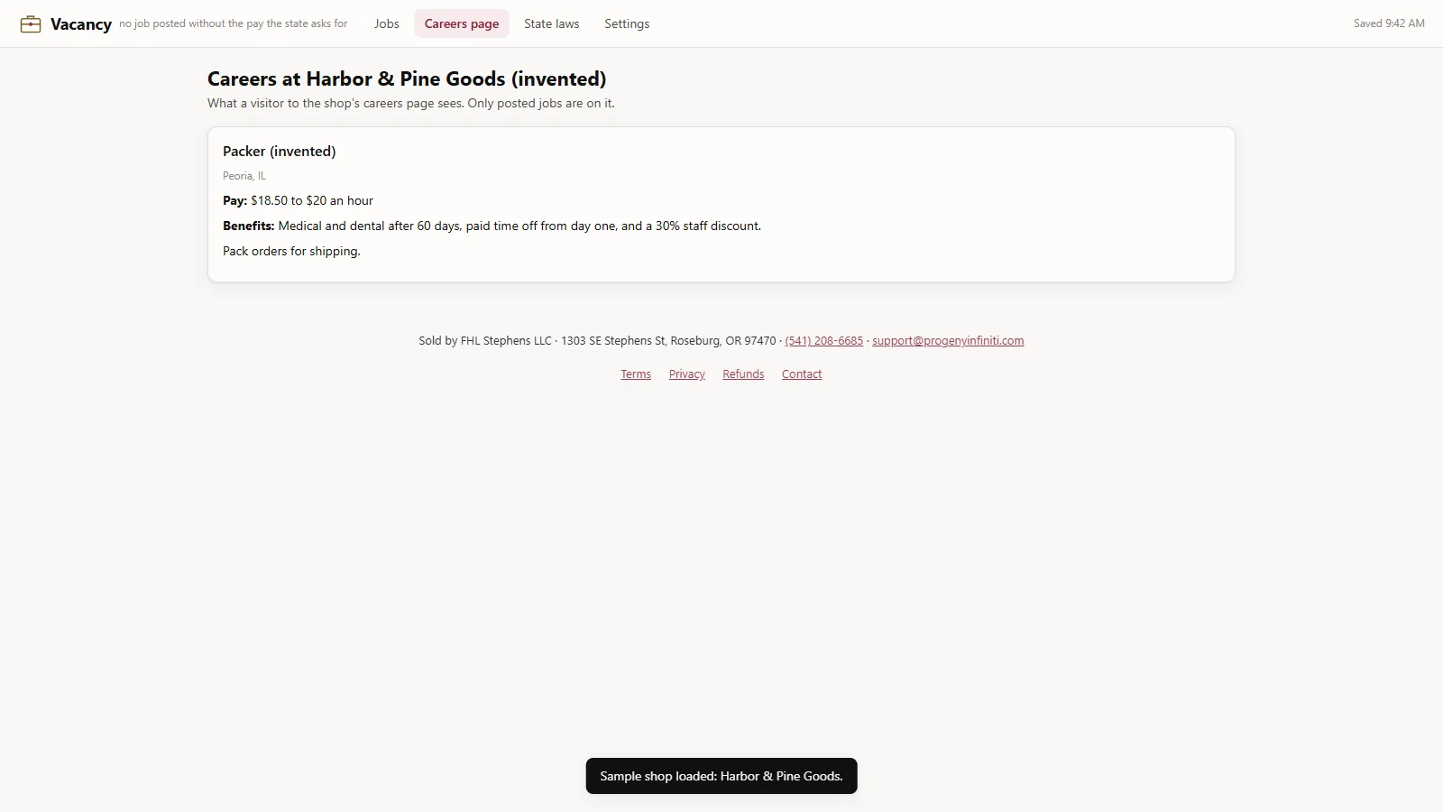Switch to the State laws tab

[552, 23]
